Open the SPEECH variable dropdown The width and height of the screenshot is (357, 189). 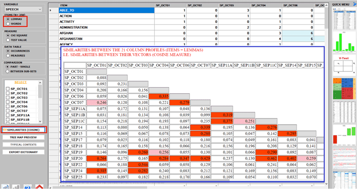click(23, 10)
